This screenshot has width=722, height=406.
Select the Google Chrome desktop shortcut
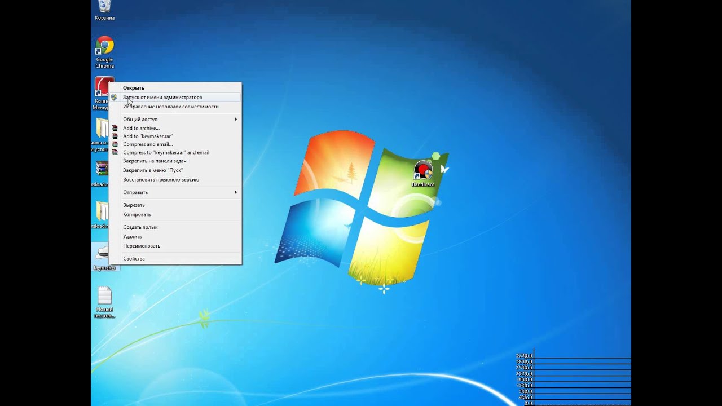104,52
